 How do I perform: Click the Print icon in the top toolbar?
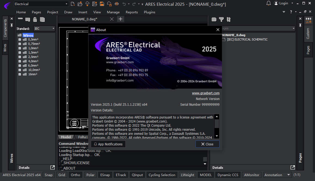(117, 4)
